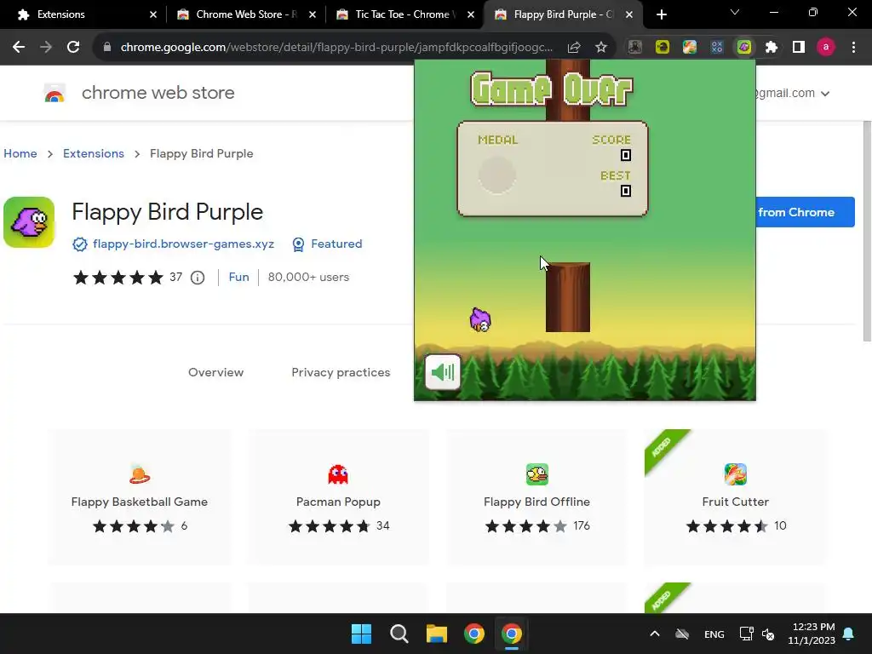The height and width of the screenshot is (654, 872).
Task: Go to Home breadcrumb
Action: 20,153
